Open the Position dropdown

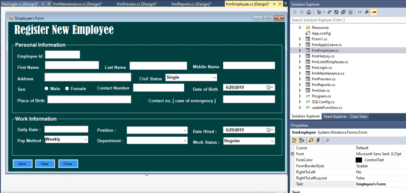click(x=185, y=130)
